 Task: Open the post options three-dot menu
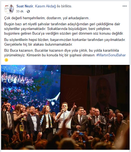point(125,6)
